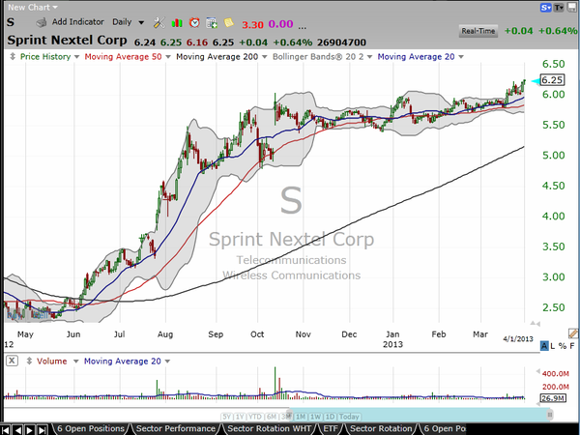The width and height of the screenshot is (580, 435).
Task: Click the time range scrollbar bar
Action: point(420,414)
